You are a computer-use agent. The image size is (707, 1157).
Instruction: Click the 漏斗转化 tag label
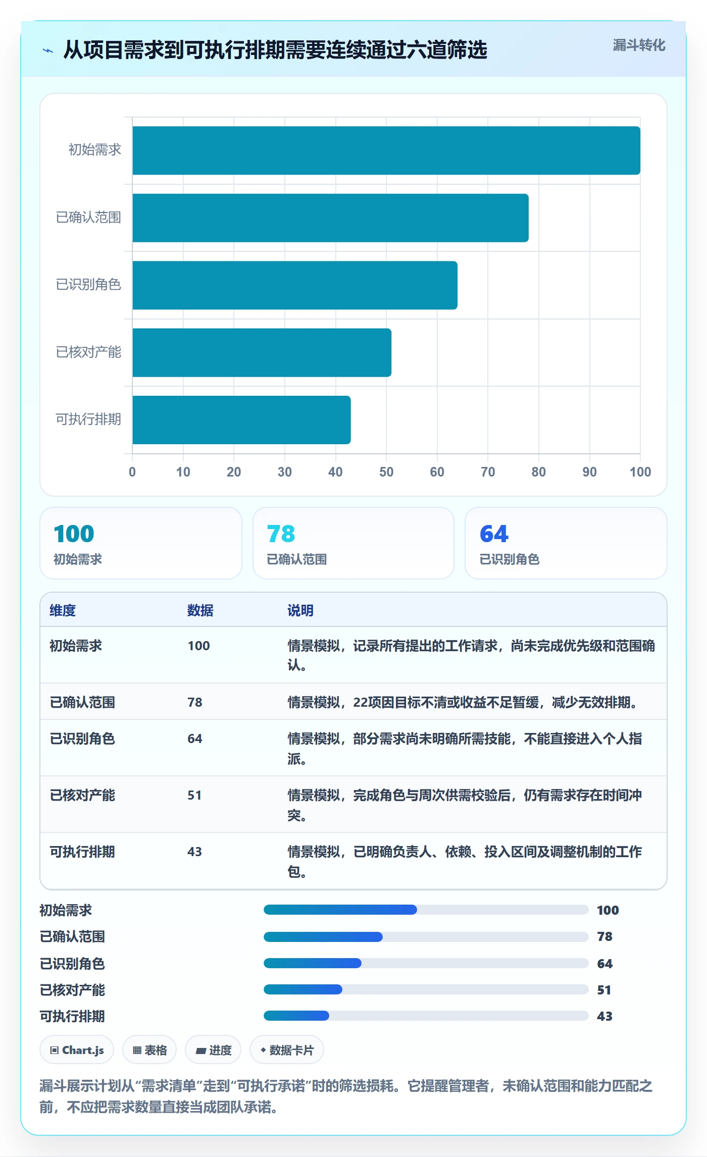point(639,45)
